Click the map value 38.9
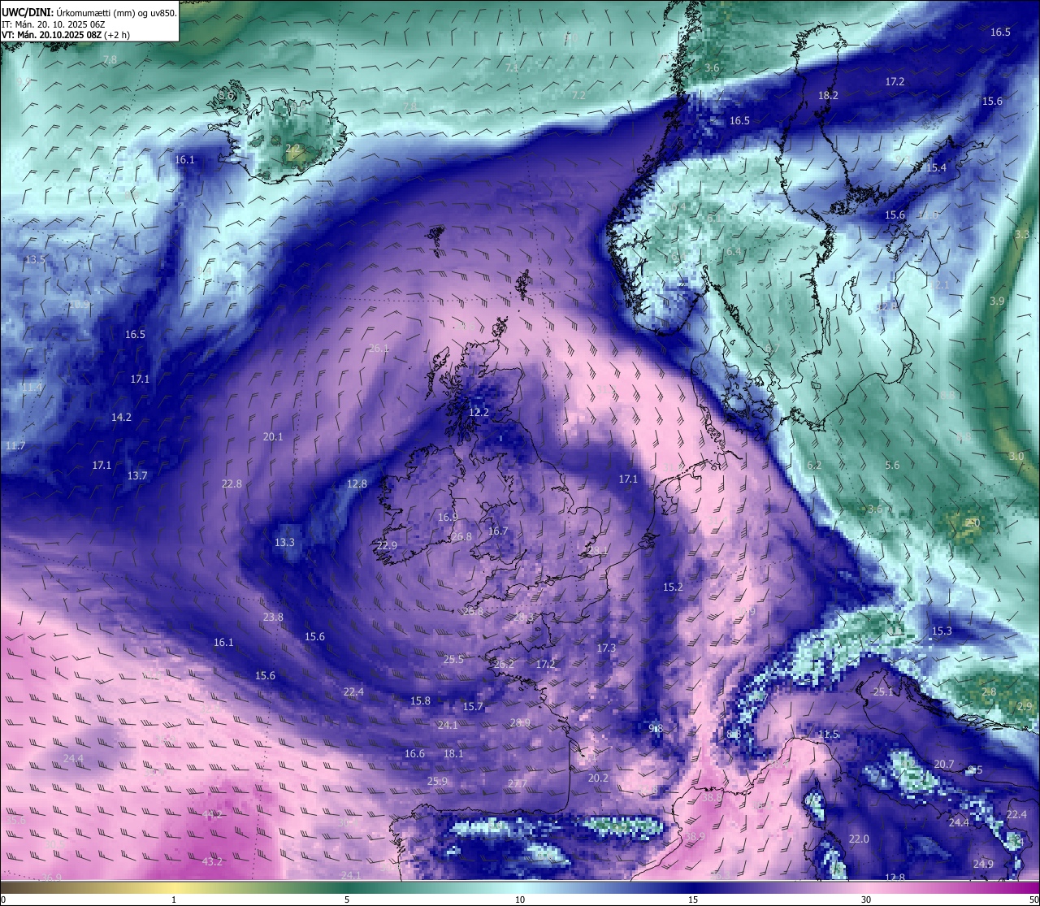This screenshot has width=1040, height=906. pyautogui.click(x=695, y=836)
